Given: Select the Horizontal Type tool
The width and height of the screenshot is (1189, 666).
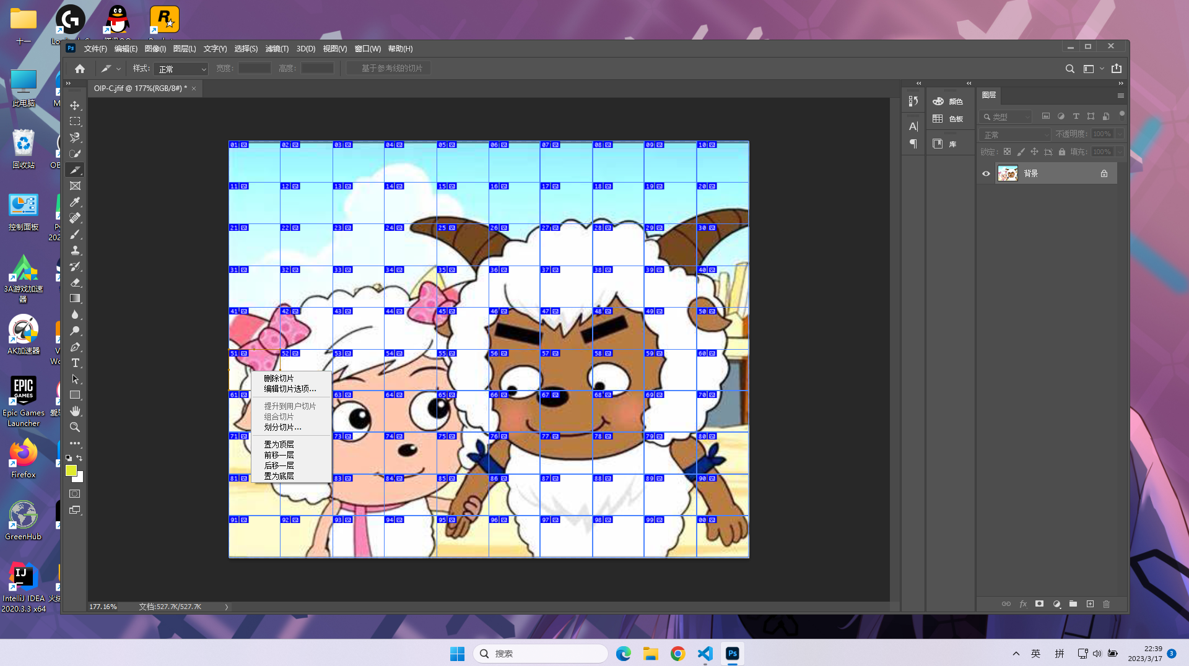Looking at the screenshot, I should [75, 363].
